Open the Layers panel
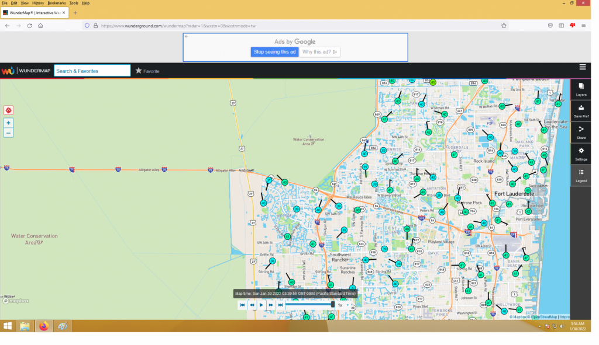 (580, 89)
